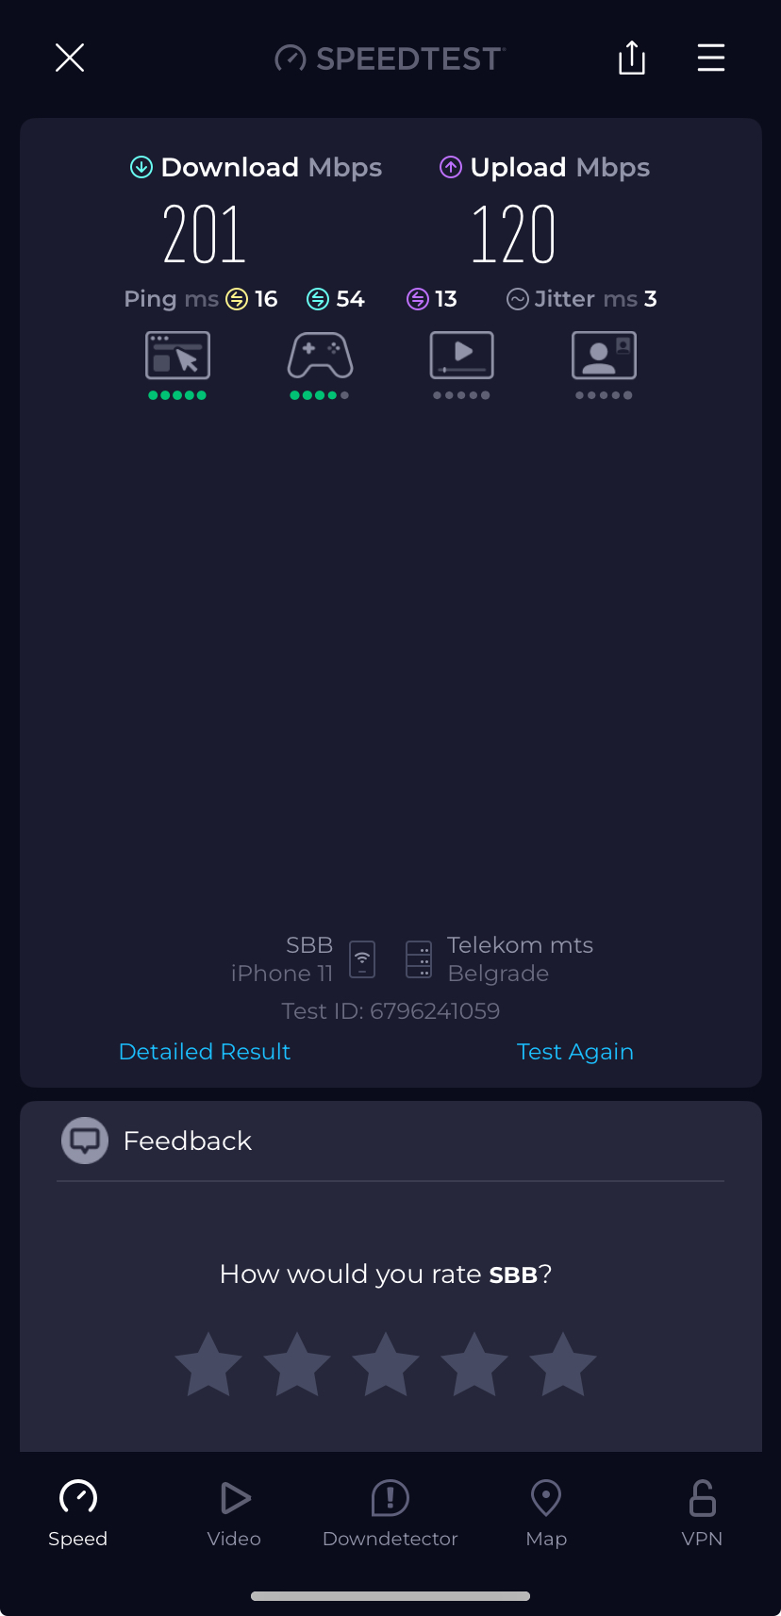
Task: Rate SBB one star
Action: [208, 1364]
